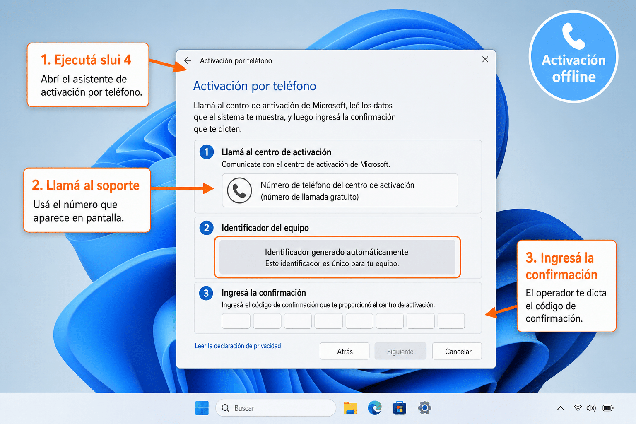Image resolution: width=636 pixels, height=424 pixels.
Task: Click the third confirmation code box
Action: [x=298, y=321]
